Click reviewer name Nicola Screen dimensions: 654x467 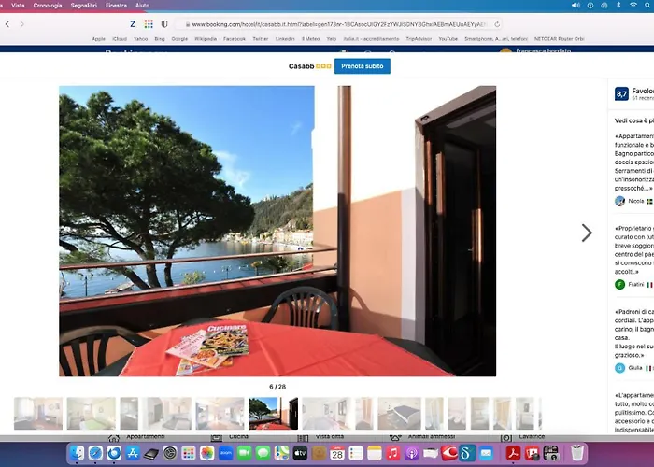click(636, 201)
